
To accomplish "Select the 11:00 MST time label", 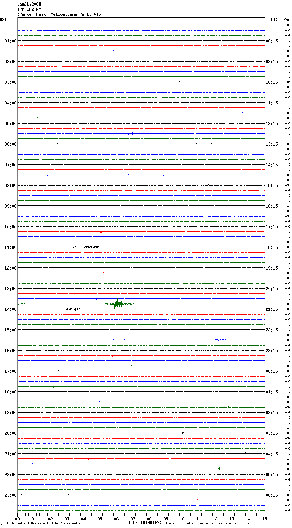I will [11, 247].
